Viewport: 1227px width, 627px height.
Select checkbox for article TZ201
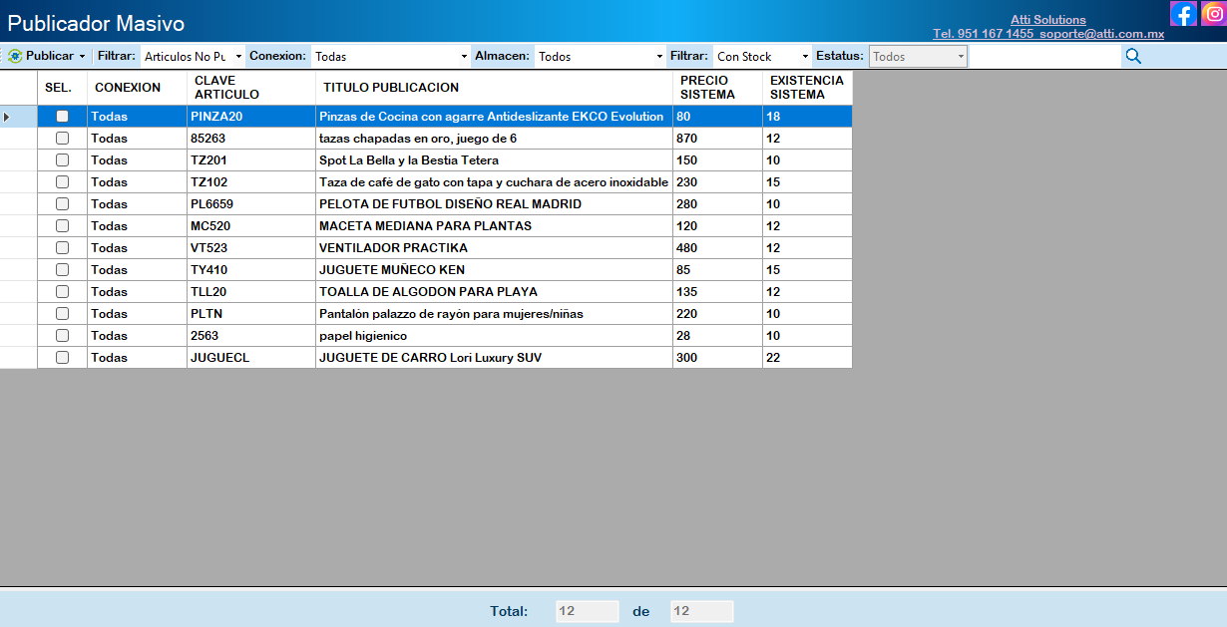tap(62, 160)
